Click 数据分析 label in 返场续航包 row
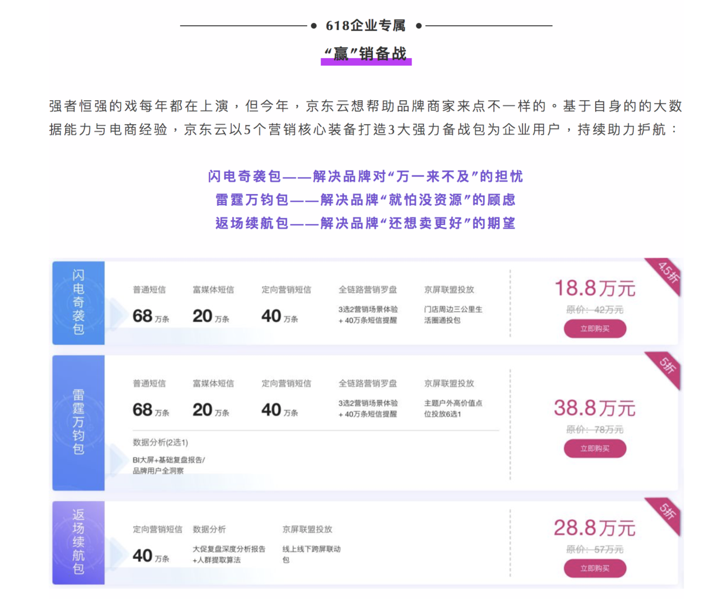The image size is (727, 599). click(209, 529)
